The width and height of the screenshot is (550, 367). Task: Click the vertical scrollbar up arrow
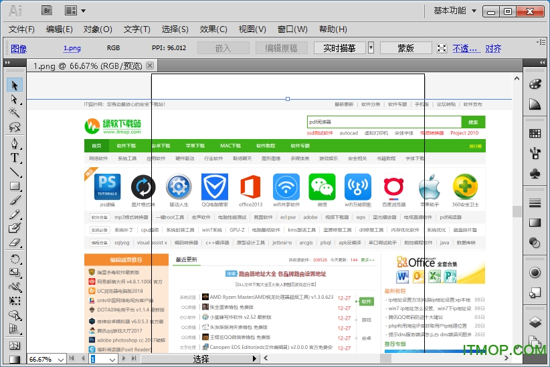tap(517, 78)
